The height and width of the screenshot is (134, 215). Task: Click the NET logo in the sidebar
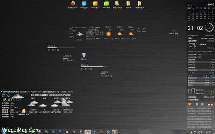click(192, 91)
